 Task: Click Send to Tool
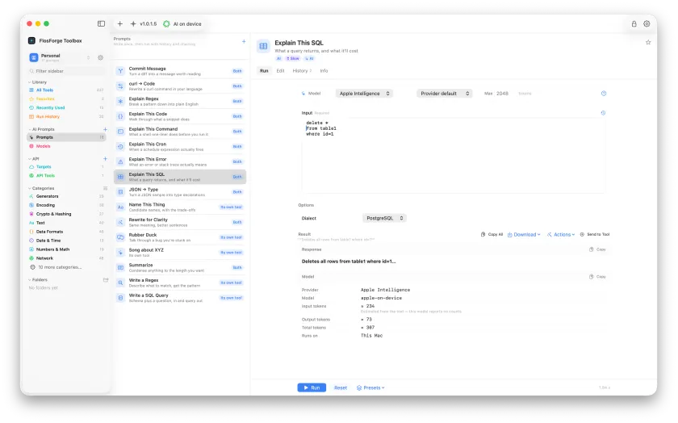pos(595,234)
